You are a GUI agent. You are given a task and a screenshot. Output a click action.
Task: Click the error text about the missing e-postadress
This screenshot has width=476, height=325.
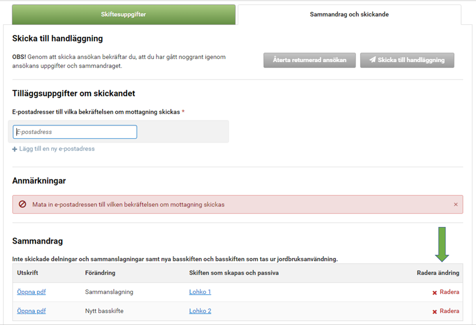coord(128,205)
